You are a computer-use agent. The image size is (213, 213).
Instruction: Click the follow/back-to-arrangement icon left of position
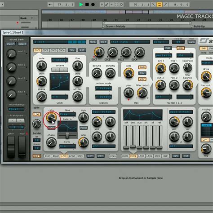pyautogui.click(x=50, y=4)
